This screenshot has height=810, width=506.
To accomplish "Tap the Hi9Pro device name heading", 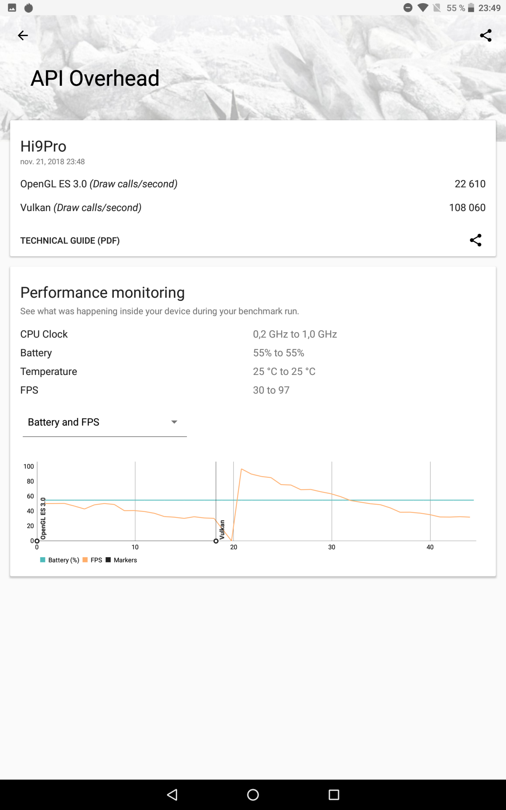I will coord(43,146).
